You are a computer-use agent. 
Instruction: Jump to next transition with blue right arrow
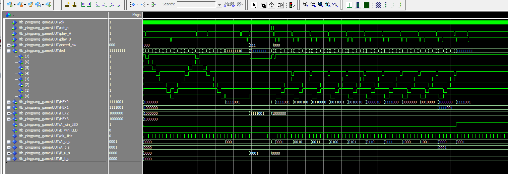point(89,5)
